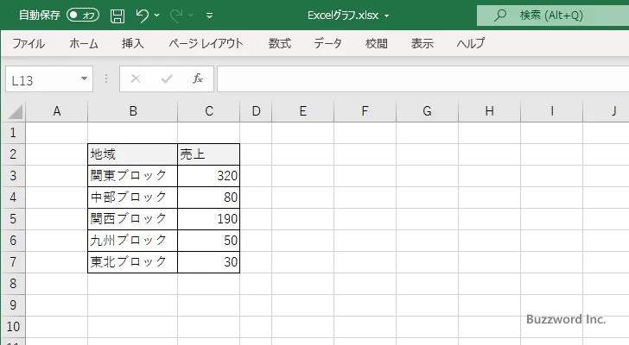Click the Save floppy disk icon

(x=118, y=16)
